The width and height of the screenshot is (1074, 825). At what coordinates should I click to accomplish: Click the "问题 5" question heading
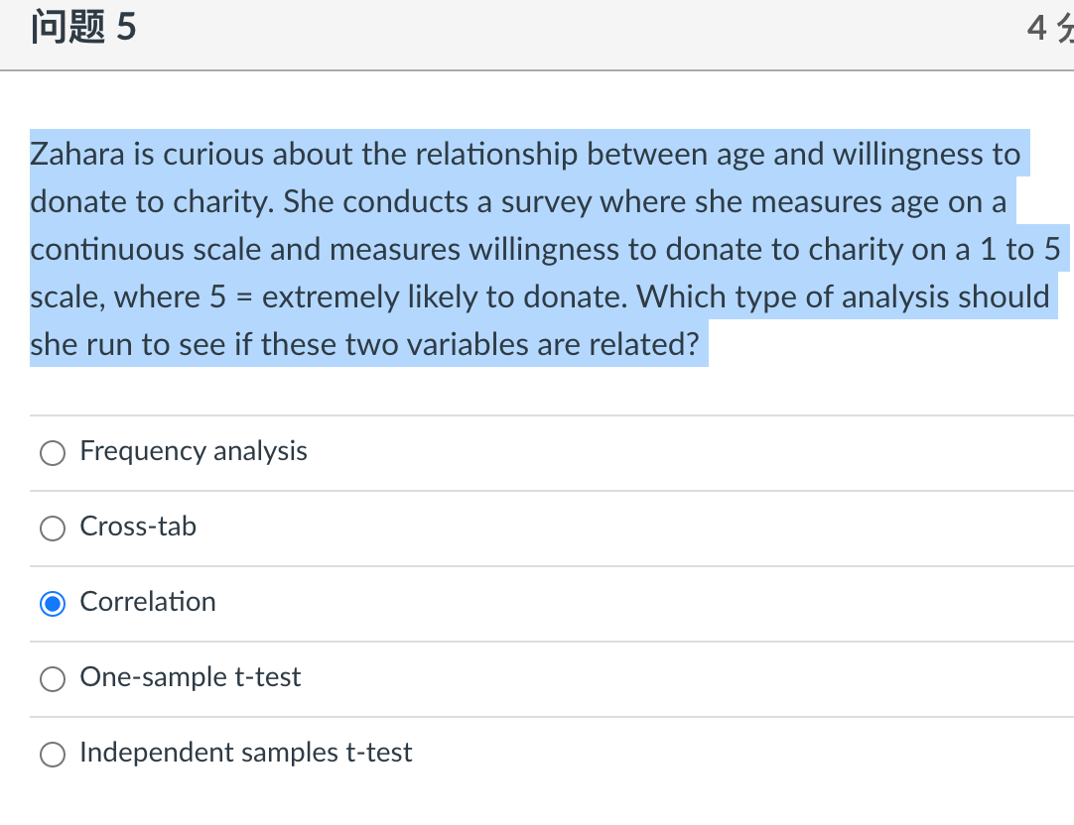point(83,29)
